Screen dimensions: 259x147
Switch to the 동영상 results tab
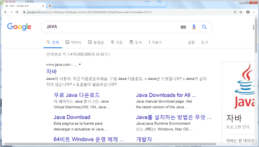[x=96, y=42]
